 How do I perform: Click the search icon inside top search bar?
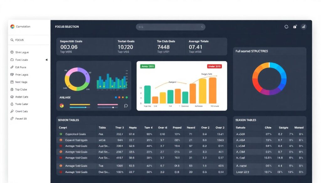click(x=141, y=27)
